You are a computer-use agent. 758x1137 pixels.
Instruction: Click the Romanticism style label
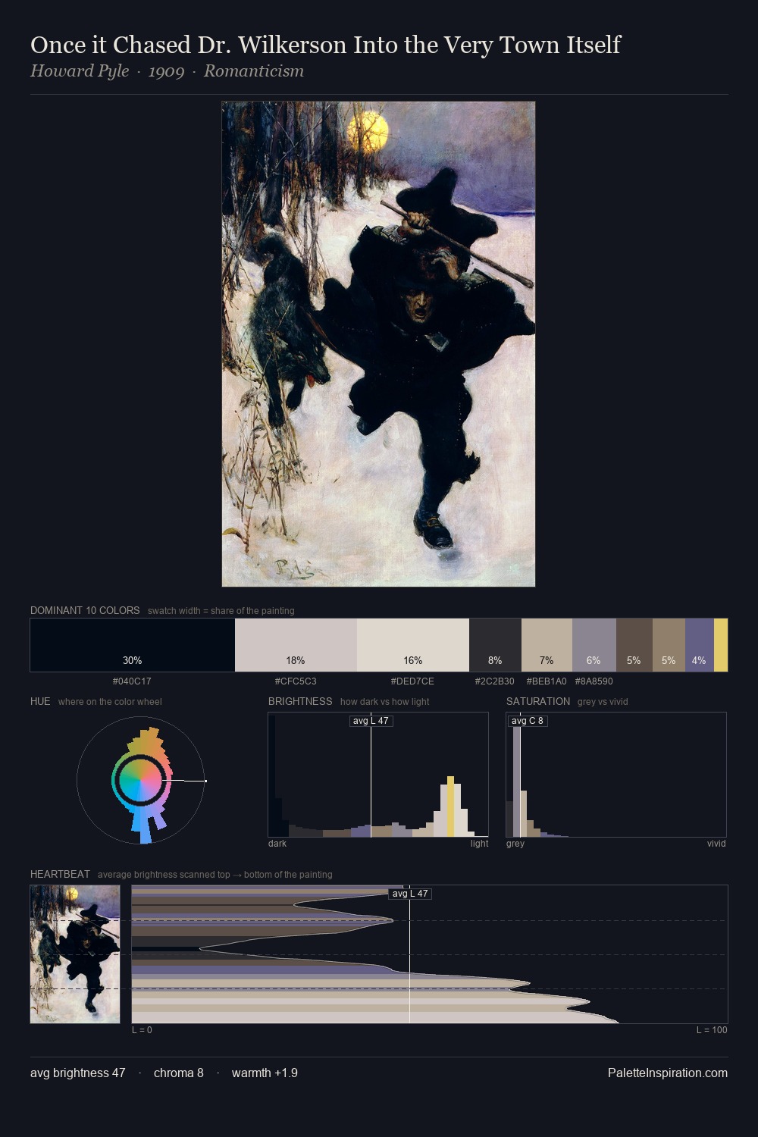pos(254,71)
